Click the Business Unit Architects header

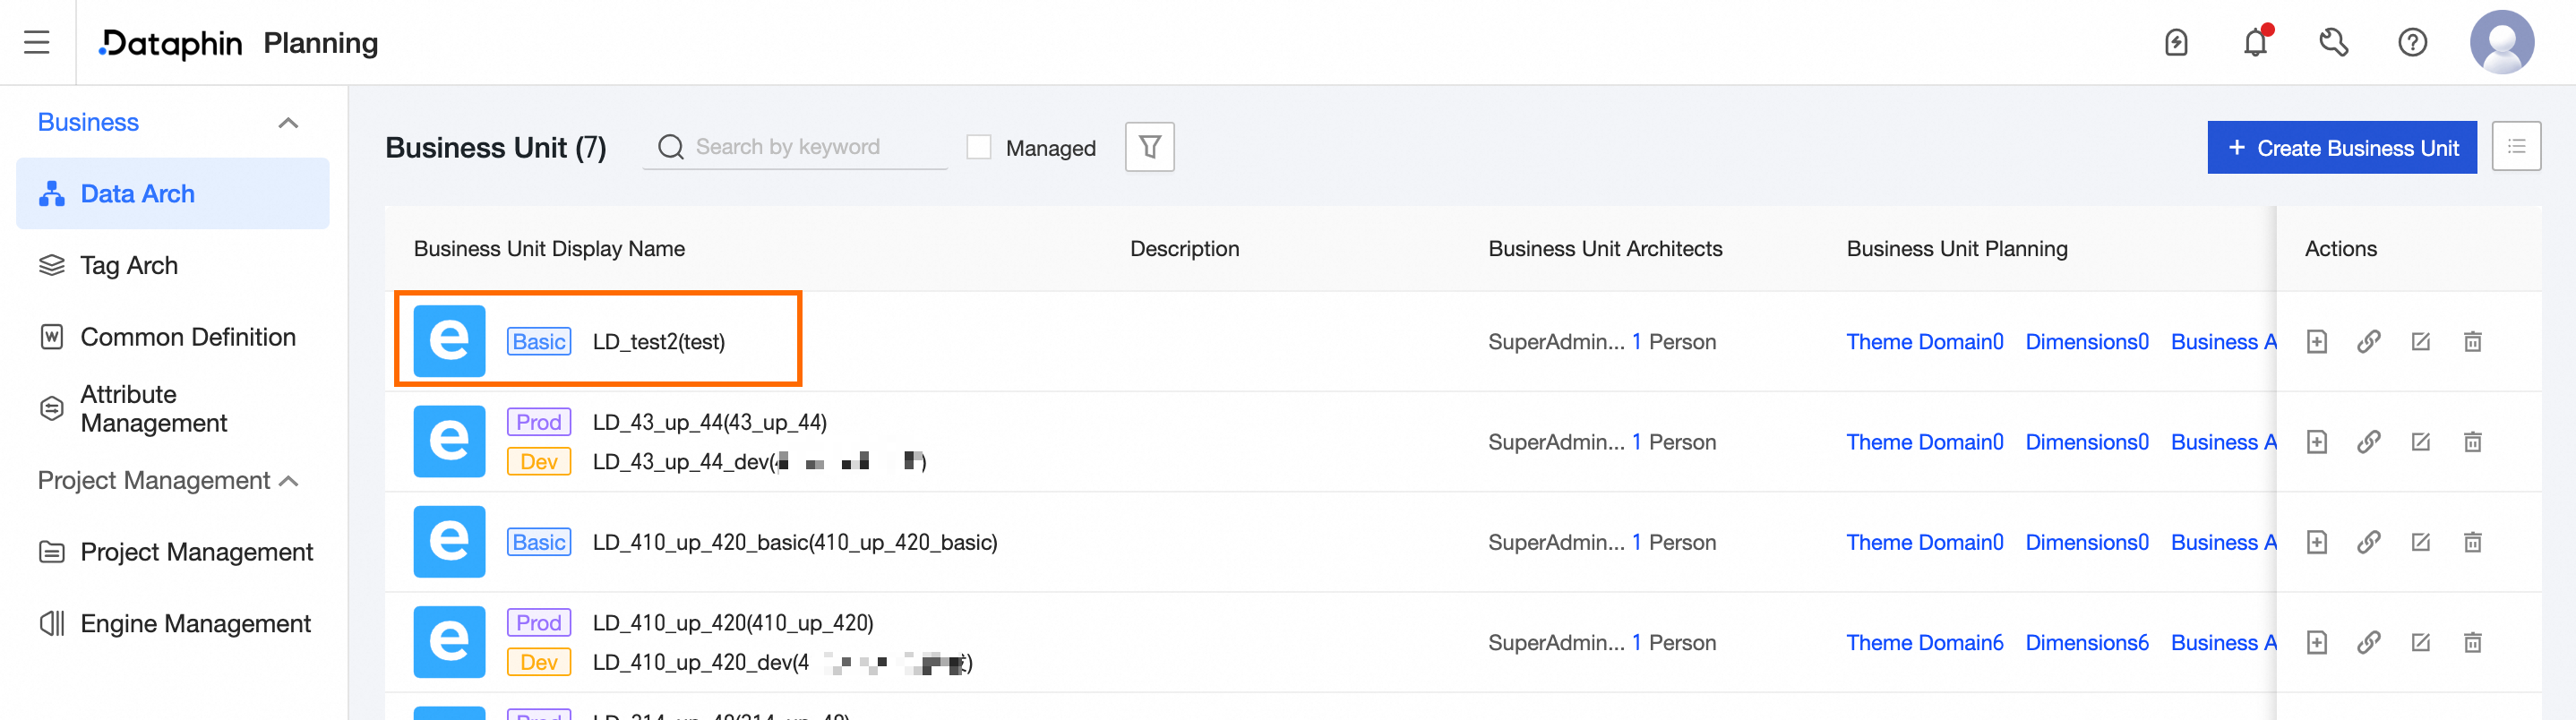point(1605,249)
